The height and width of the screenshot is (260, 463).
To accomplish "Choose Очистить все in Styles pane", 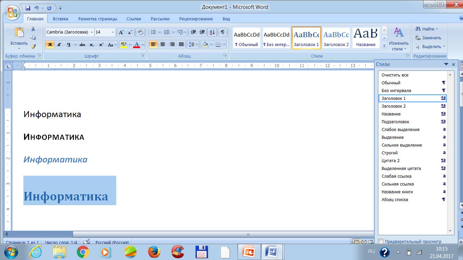I will pyautogui.click(x=395, y=75).
